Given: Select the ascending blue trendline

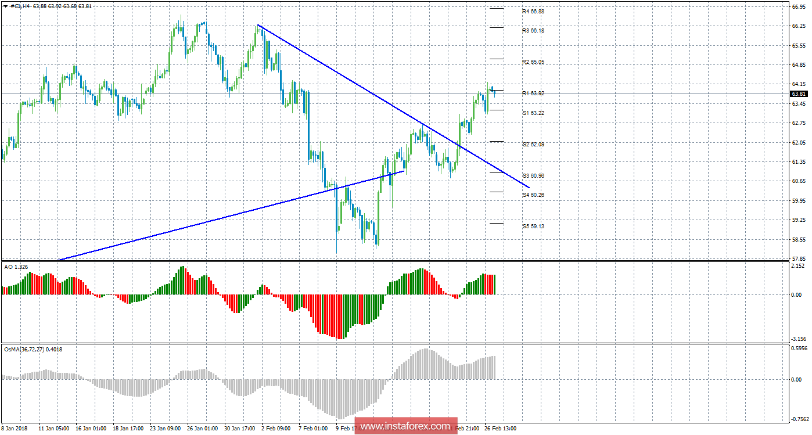Looking at the screenshot, I should 230,215.
